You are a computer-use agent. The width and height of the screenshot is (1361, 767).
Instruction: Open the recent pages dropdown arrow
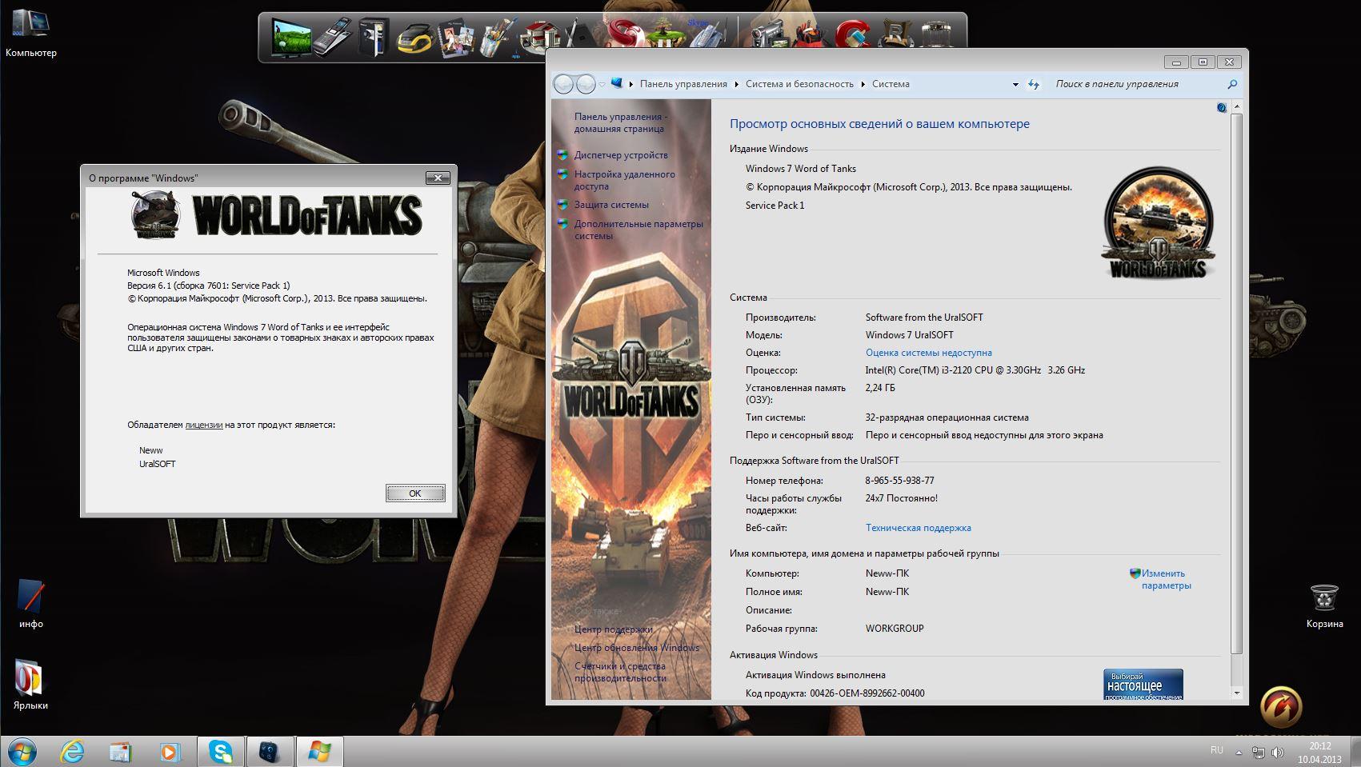click(602, 84)
